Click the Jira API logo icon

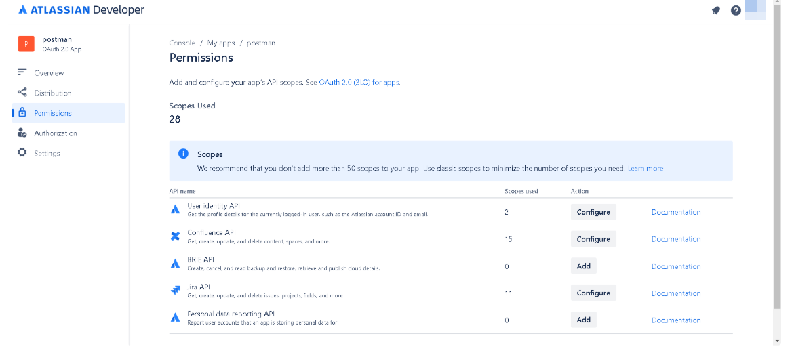pos(176,291)
